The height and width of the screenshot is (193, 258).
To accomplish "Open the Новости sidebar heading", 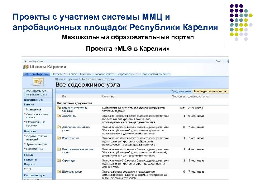I will coord(30,131).
